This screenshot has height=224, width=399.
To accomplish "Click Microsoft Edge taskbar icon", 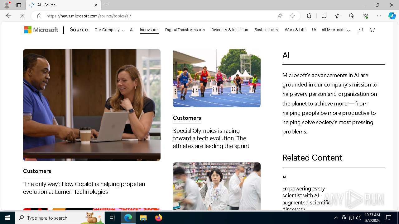I will (128, 218).
